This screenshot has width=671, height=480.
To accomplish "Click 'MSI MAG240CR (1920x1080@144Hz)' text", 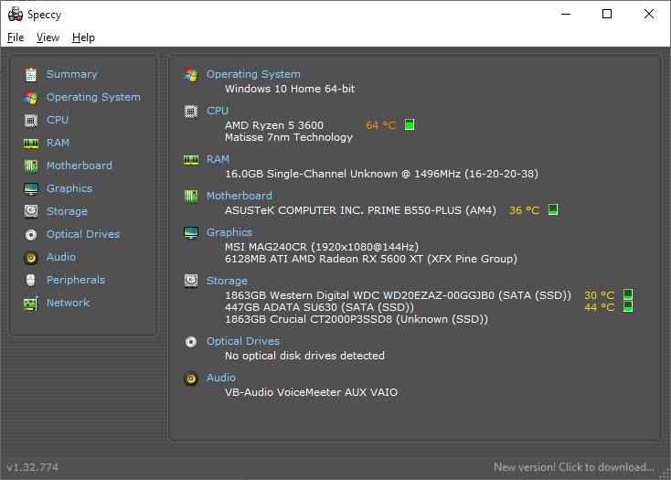I will click(x=322, y=247).
